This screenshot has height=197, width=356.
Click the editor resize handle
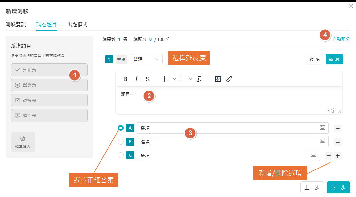tap(340, 111)
